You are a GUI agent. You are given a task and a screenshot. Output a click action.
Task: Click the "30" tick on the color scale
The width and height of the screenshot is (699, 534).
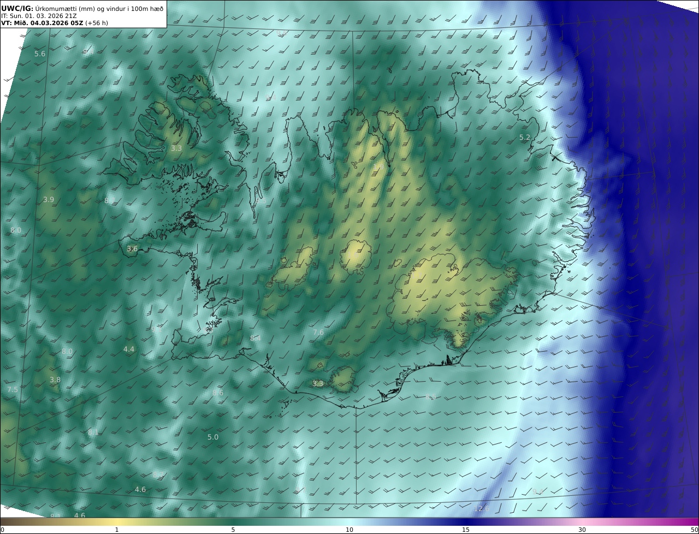click(x=582, y=530)
